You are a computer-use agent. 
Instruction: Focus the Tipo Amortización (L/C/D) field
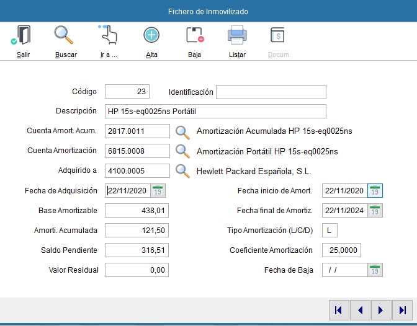click(330, 231)
